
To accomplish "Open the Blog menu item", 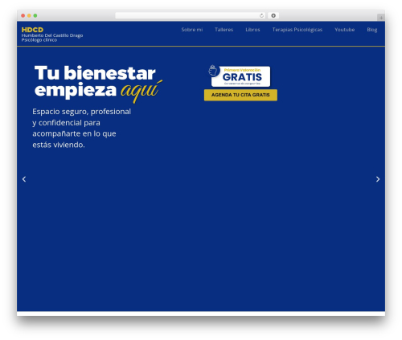I will pos(372,30).
